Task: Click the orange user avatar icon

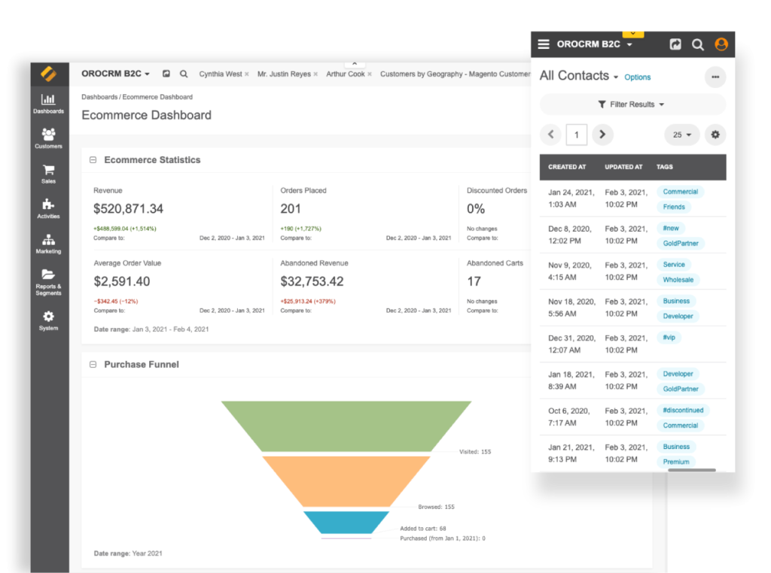Action: pos(721,45)
